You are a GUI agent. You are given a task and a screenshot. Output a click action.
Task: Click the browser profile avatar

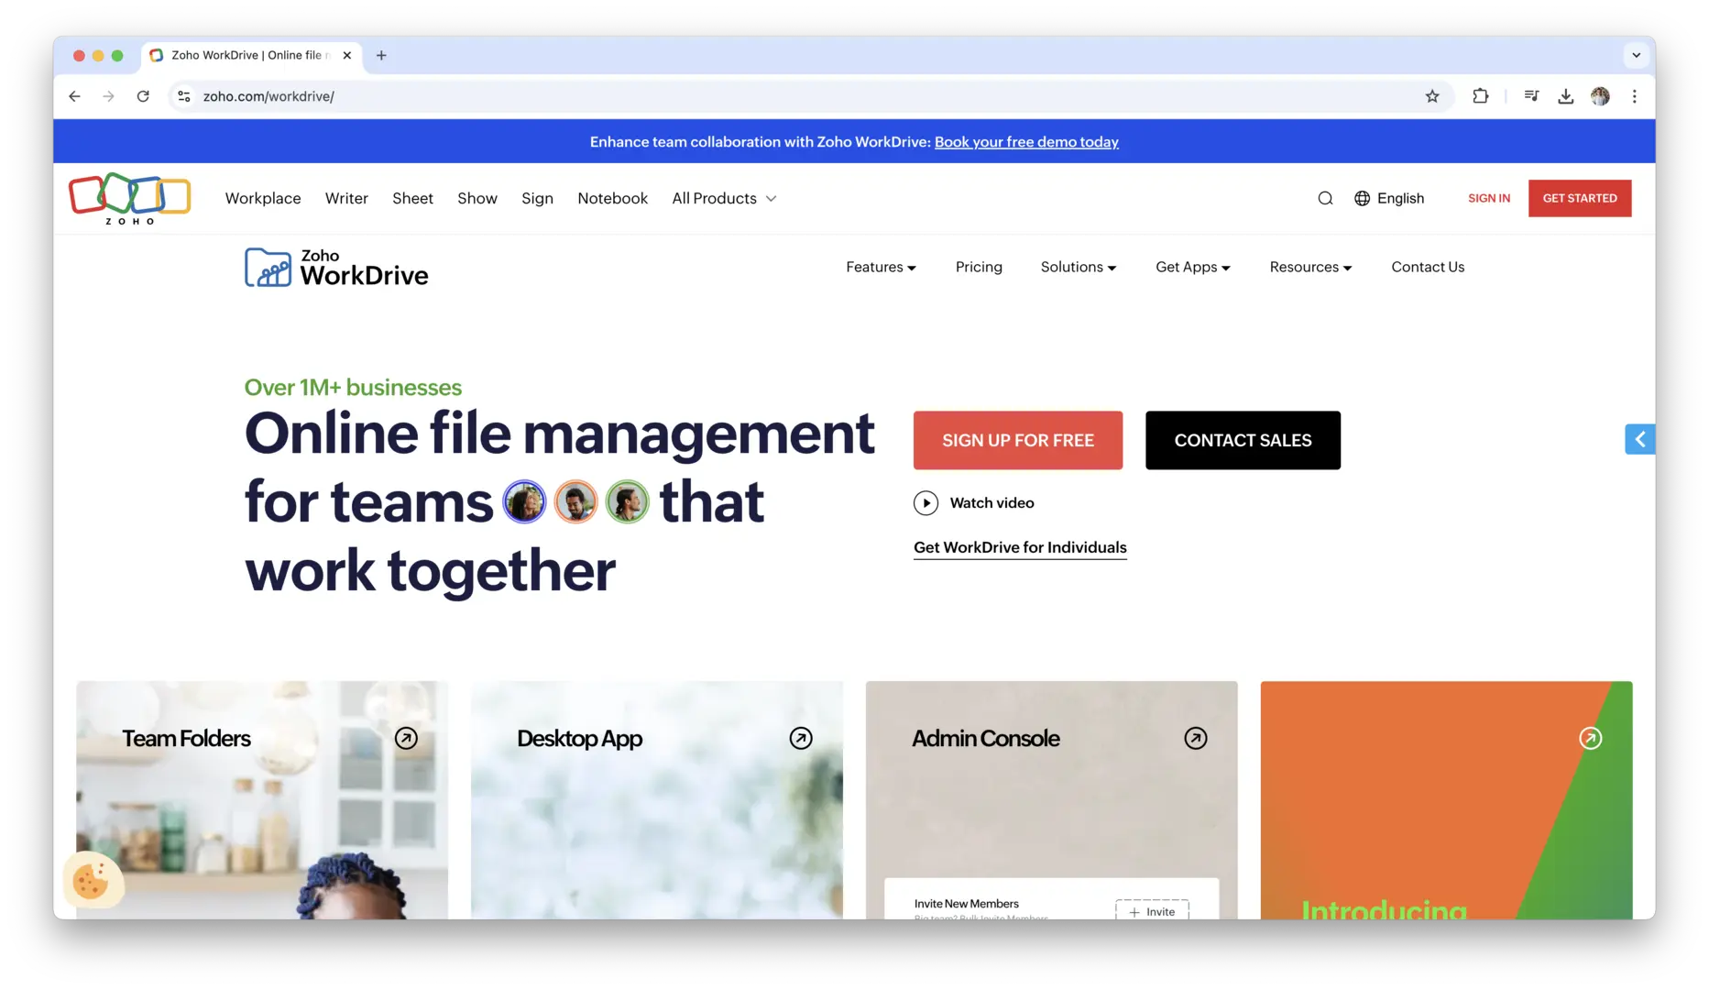point(1600,96)
